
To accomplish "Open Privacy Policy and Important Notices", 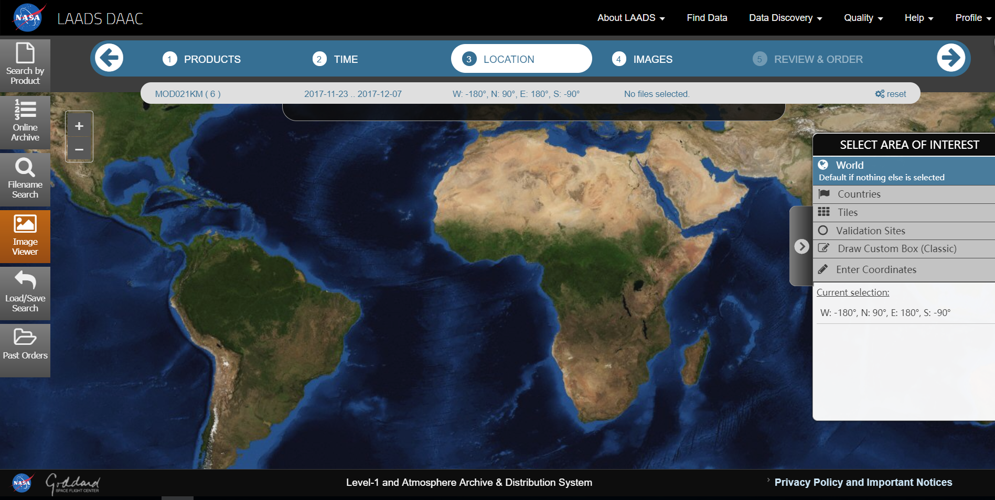I will (x=863, y=482).
